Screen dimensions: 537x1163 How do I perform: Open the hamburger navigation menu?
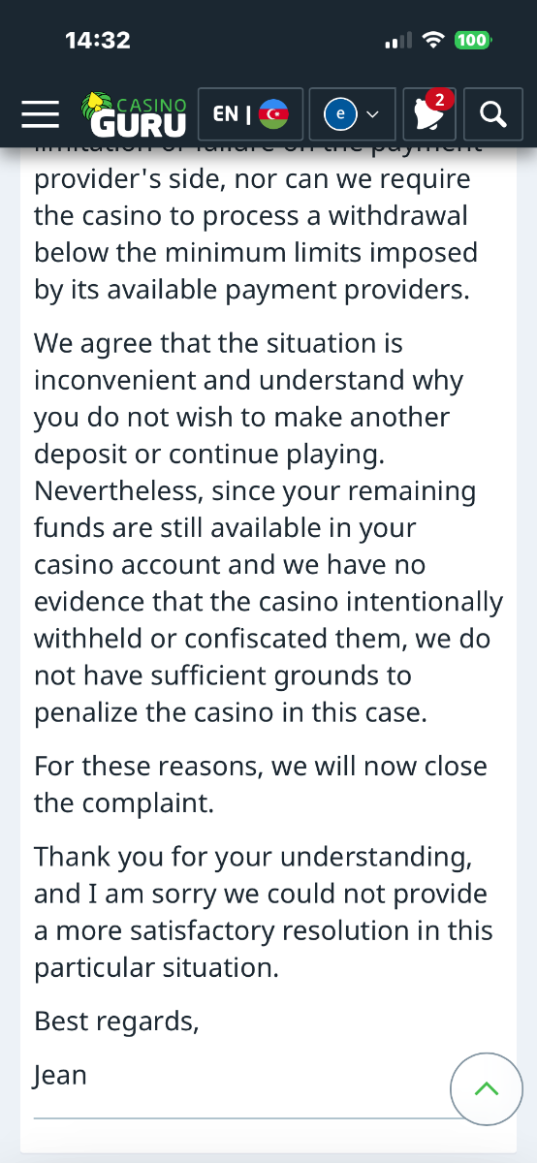(x=41, y=115)
